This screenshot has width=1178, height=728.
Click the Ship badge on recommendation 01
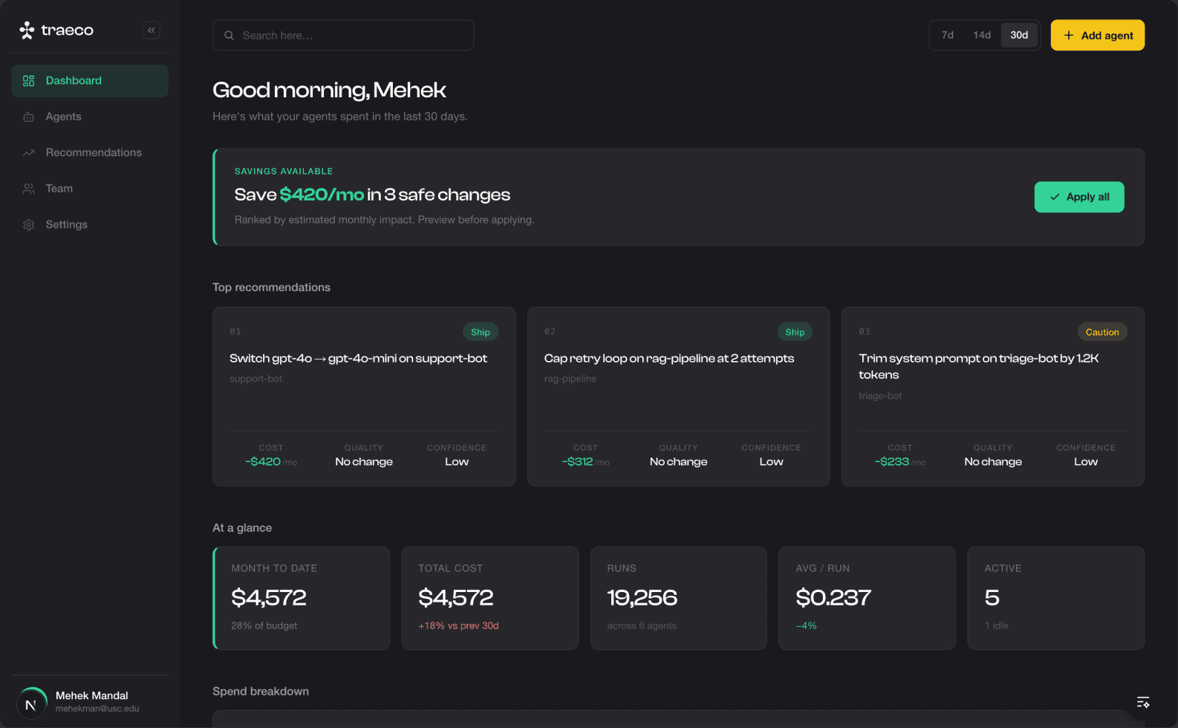coord(481,332)
